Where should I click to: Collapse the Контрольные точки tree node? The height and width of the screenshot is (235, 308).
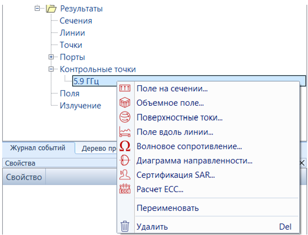coord(51,69)
